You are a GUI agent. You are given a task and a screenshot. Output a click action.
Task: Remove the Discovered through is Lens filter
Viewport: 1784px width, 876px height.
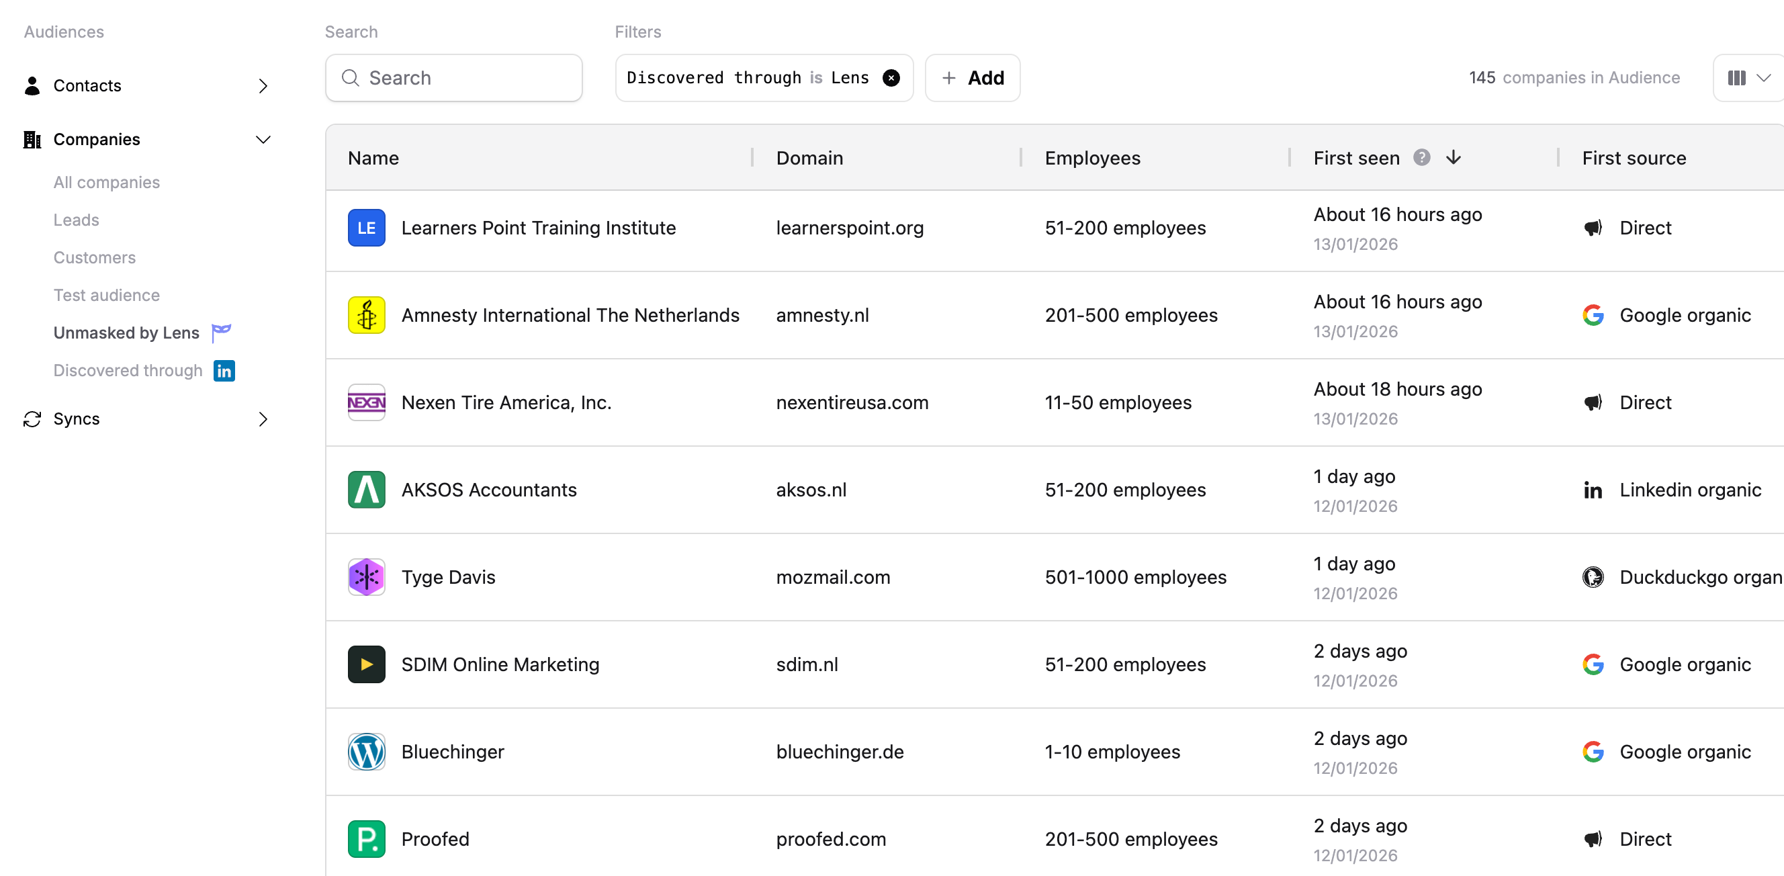(x=891, y=77)
